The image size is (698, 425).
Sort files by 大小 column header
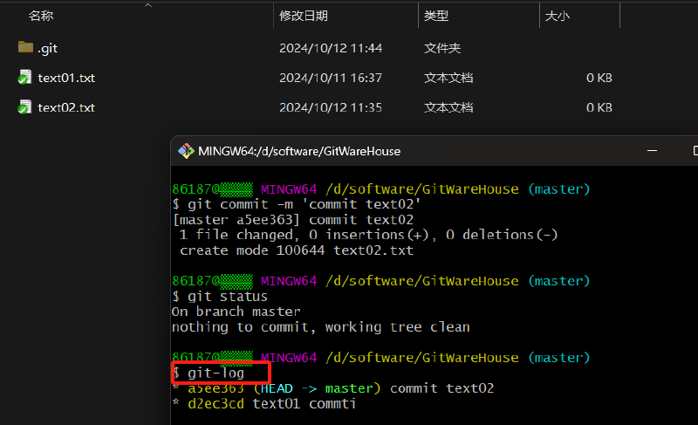click(558, 16)
